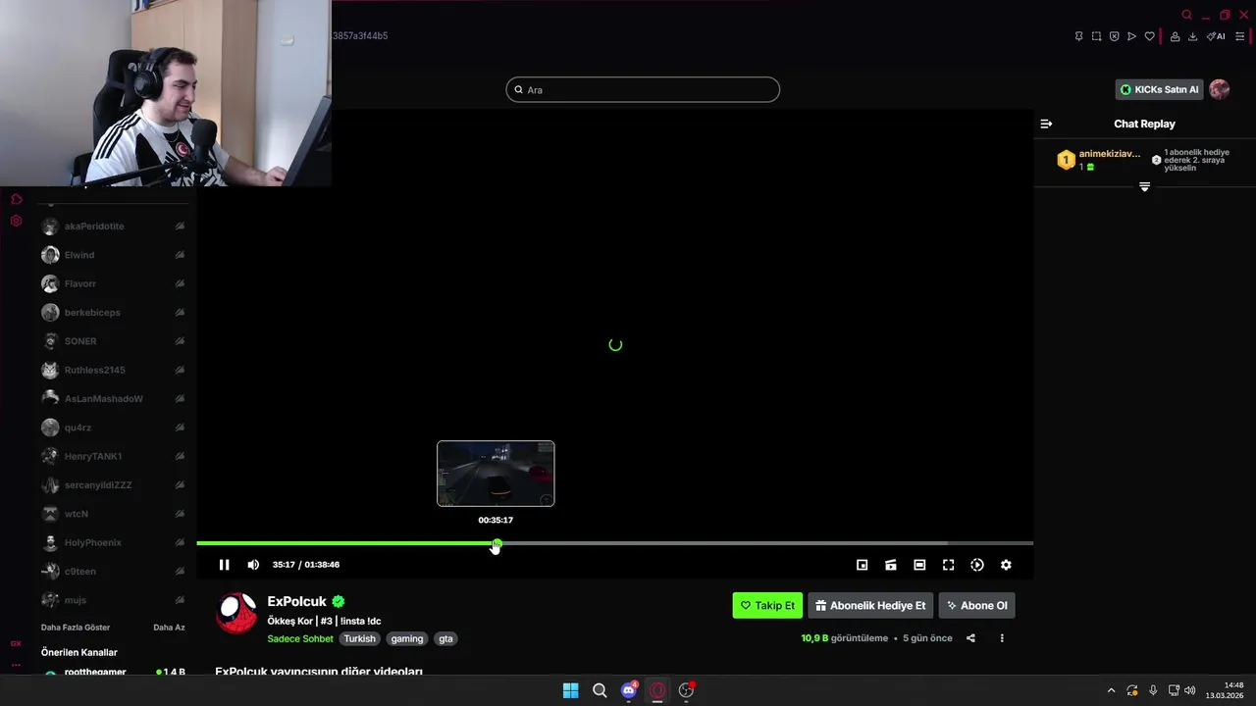Open the browser downloads icon
The width and height of the screenshot is (1256, 706).
pyautogui.click(x=1192, y=36)
